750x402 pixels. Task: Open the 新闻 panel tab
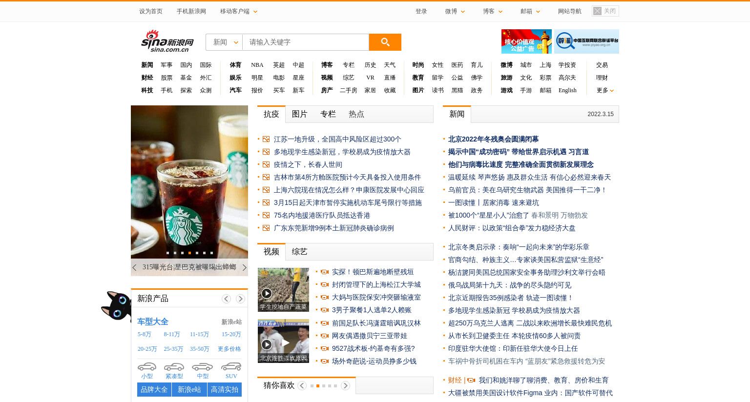[457, 114]
